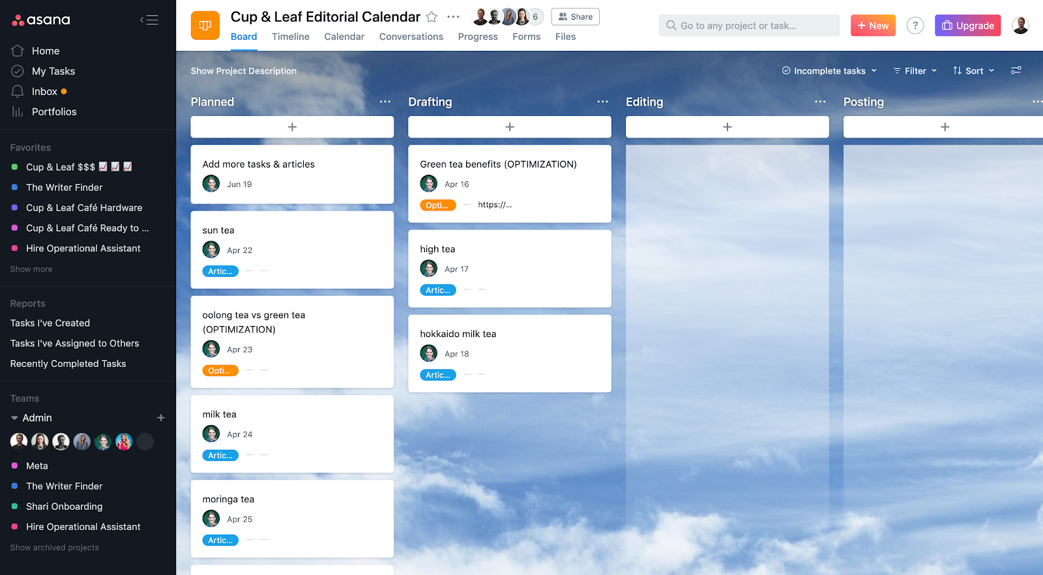Collapse the sidebar with the hamburger icon
Screen dimensions: 1043x575
point(149,20)
